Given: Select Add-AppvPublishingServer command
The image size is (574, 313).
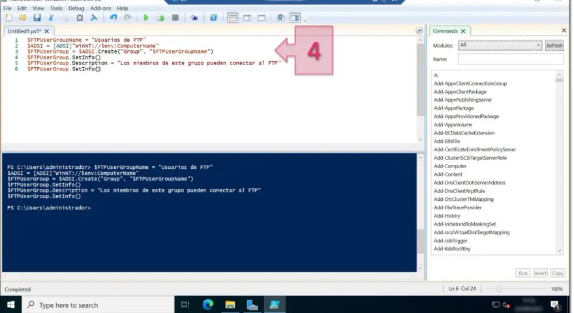Looking at the screenshot, I should click(x=462, y=100).
